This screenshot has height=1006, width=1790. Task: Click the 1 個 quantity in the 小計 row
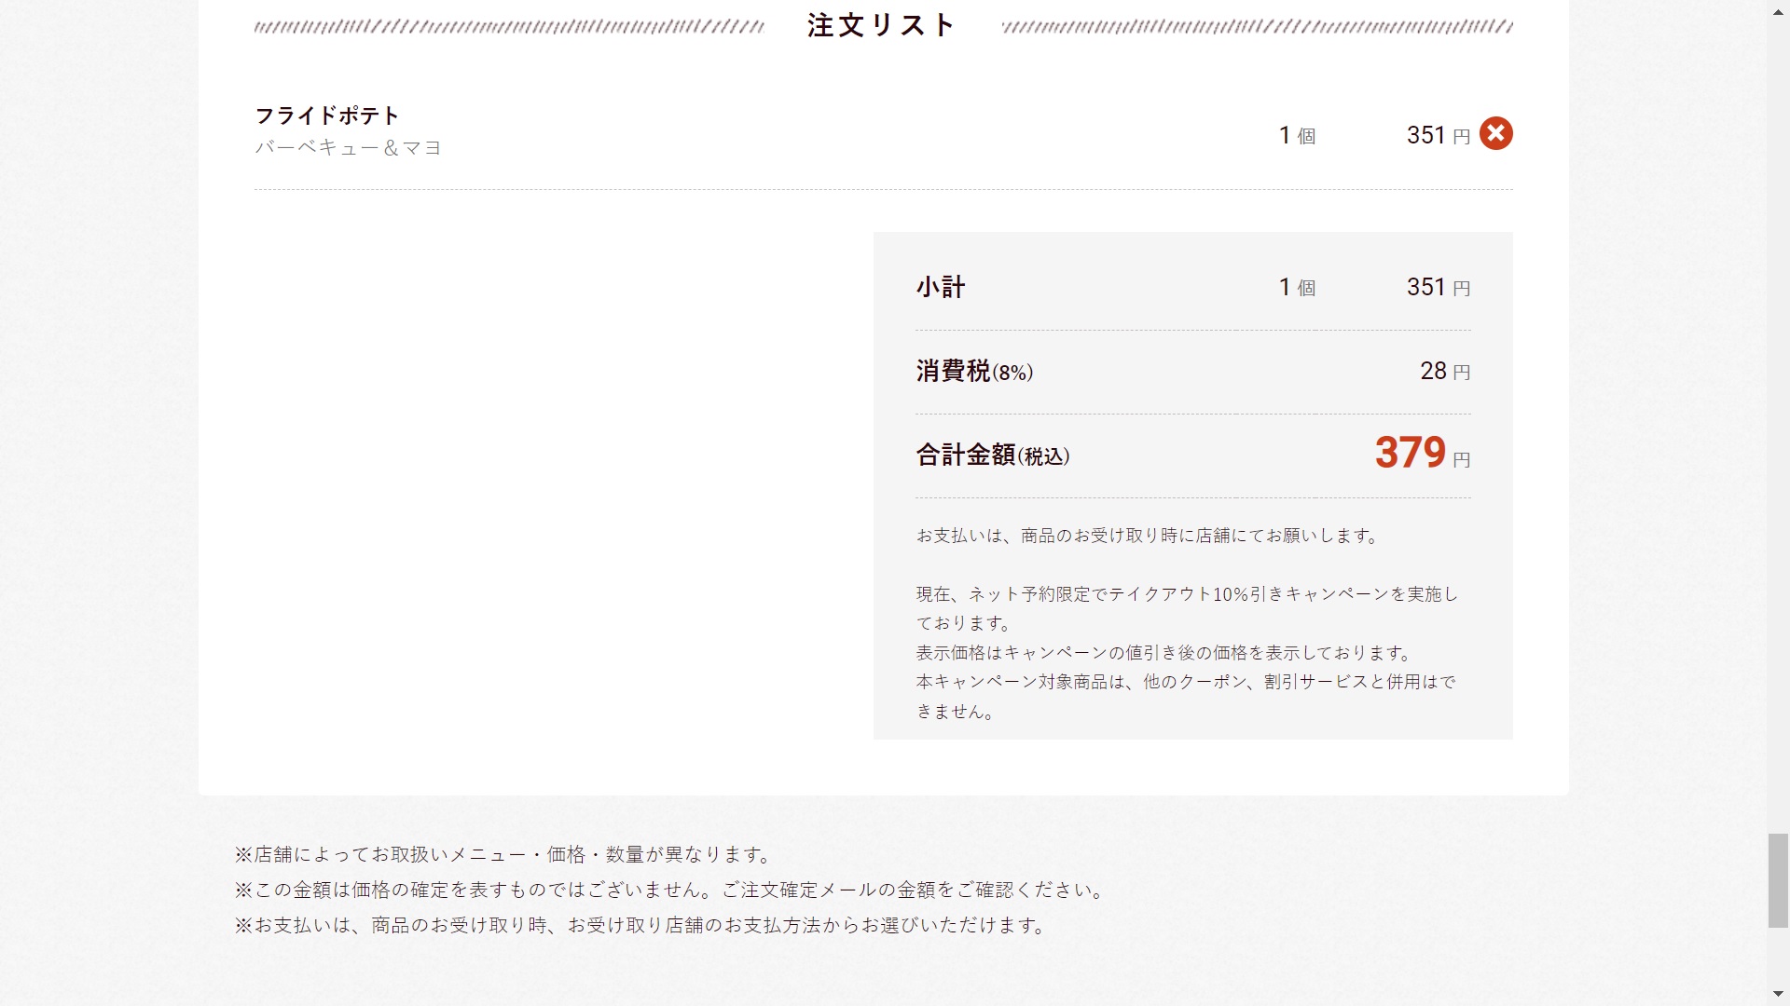pos(1297,287)
